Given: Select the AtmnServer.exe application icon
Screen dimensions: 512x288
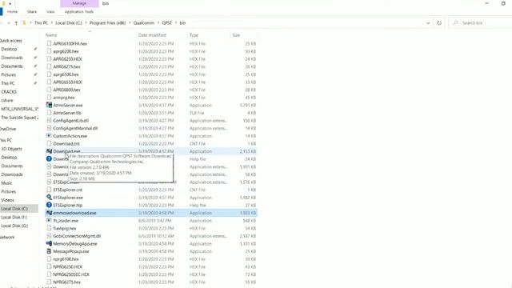Looking at the screenshot, I should coord(49,105).
